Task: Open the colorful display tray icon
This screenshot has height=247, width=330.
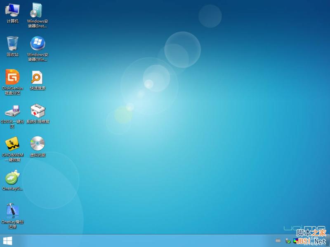Action: tap(296, 241)
